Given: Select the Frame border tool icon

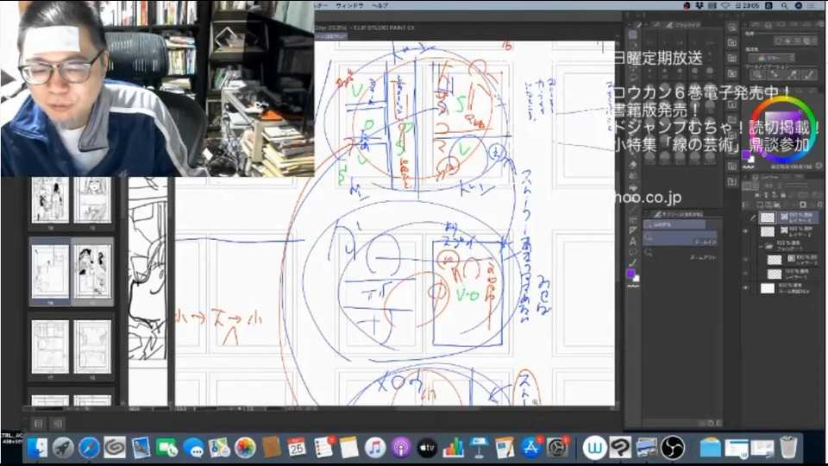Looking at the screenshot, I should (633, 219).
